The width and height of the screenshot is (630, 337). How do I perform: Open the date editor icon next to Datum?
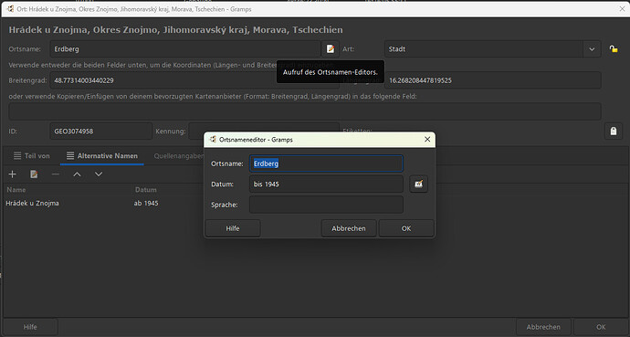[418, 184]
